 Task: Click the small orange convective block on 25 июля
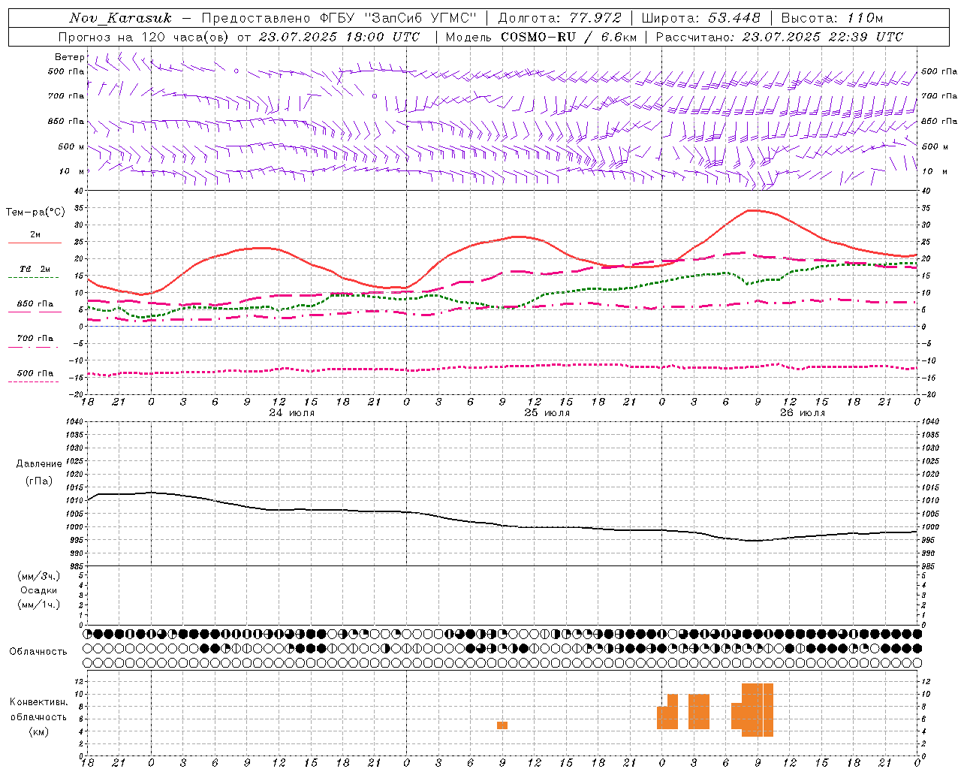(x=502, y=725)
